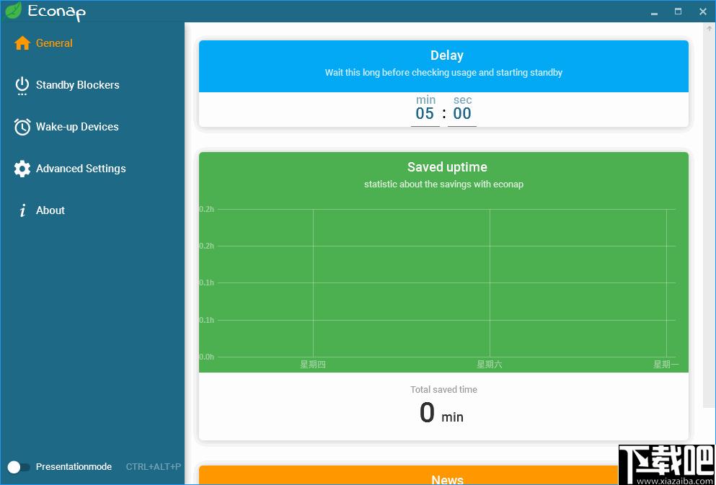Click the Standby Blockers power icon
Screen dimensions: 716x485
point(22,85)
